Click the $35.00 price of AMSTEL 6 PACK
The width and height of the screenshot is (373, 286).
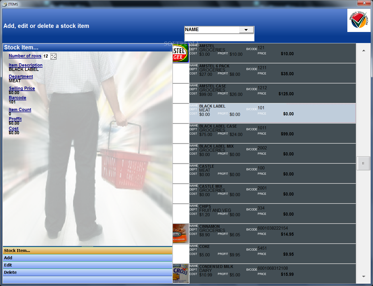(x=287, y=74)
